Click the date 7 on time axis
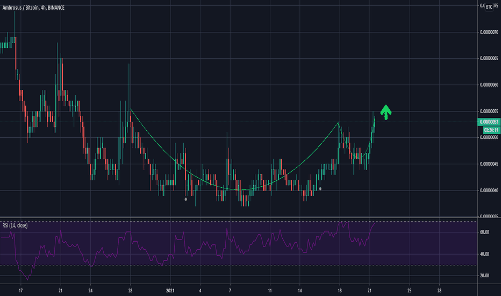 [230, 291]
